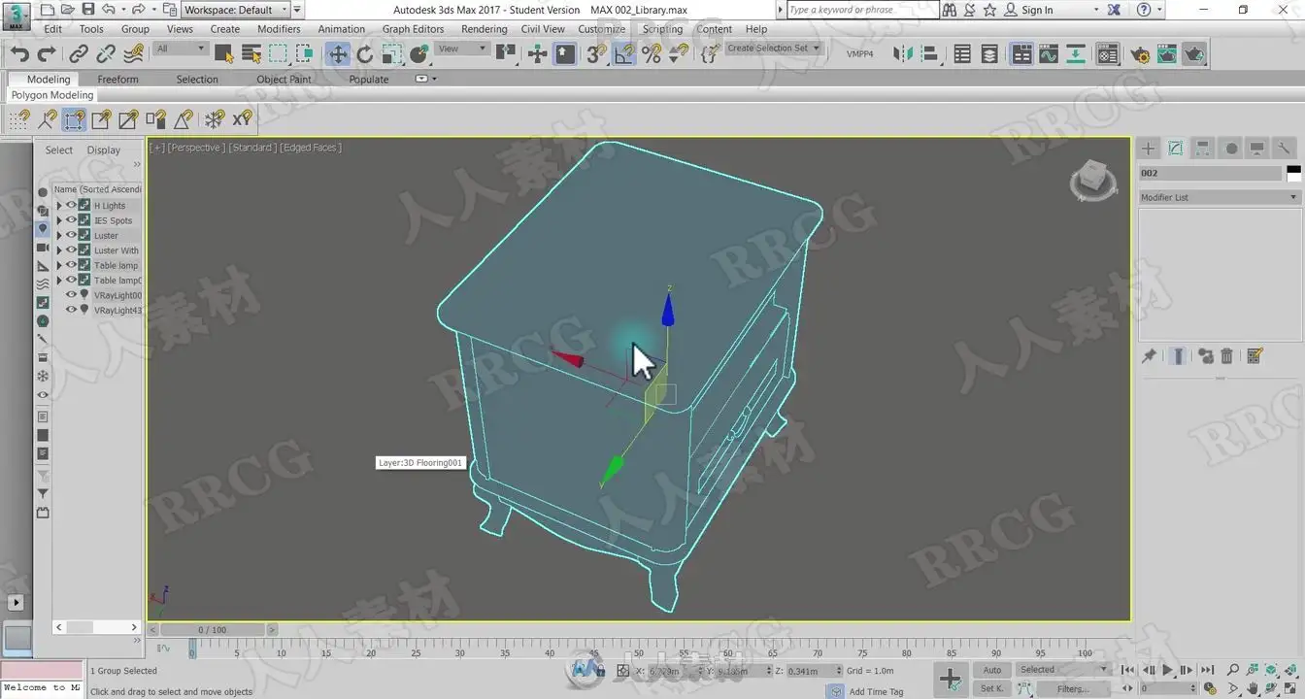
Task: Expand the H Lights tree node
Action: point(58,206)
